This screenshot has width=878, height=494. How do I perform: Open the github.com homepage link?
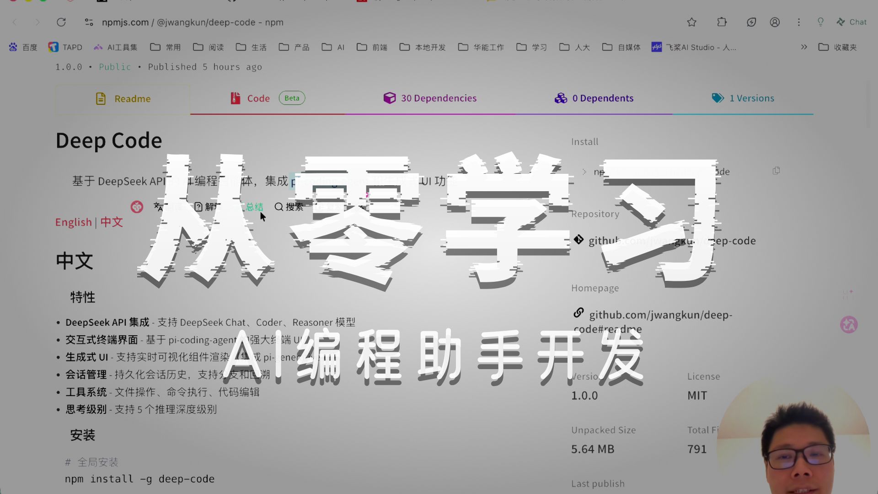point(660,315)
